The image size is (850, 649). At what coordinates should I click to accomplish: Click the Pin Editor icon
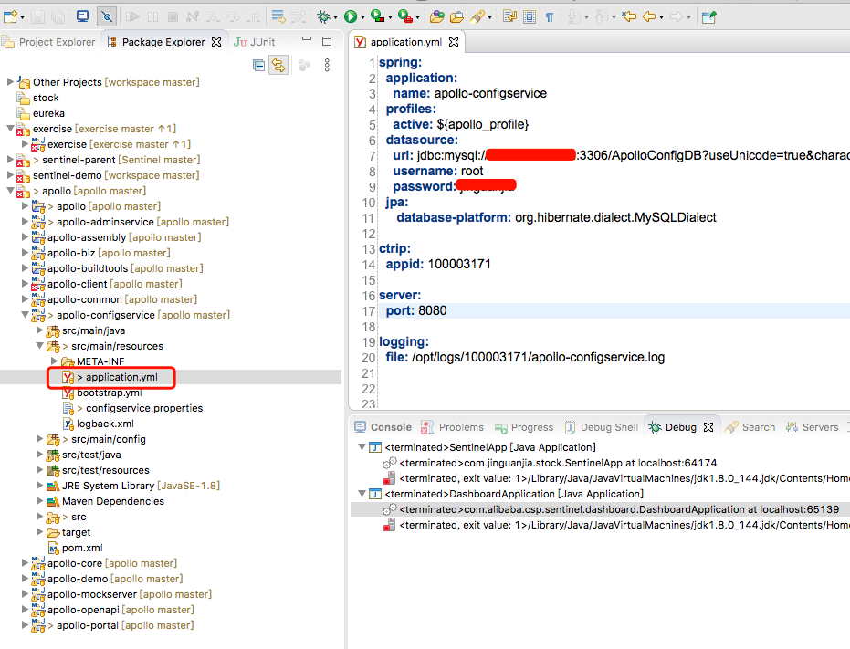tap(709, 16)
